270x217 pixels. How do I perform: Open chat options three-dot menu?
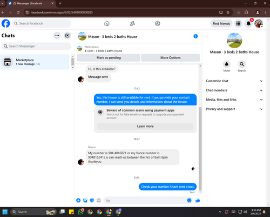pyautogui.click(x=57, y=36)
